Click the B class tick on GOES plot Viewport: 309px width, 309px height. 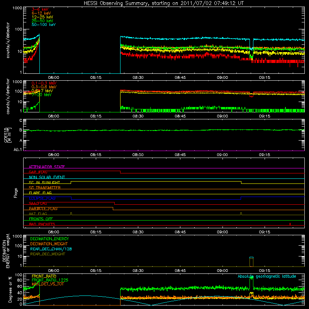coord(21,130)
